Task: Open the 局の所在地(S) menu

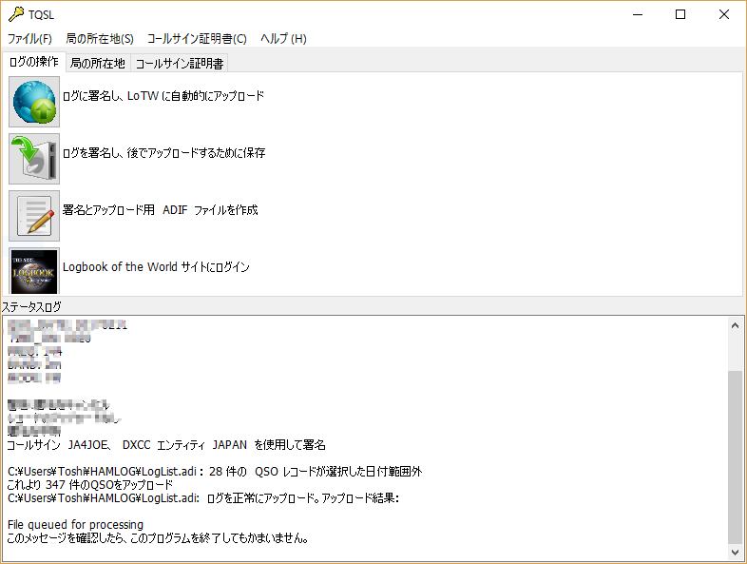Action: point(100,39)
